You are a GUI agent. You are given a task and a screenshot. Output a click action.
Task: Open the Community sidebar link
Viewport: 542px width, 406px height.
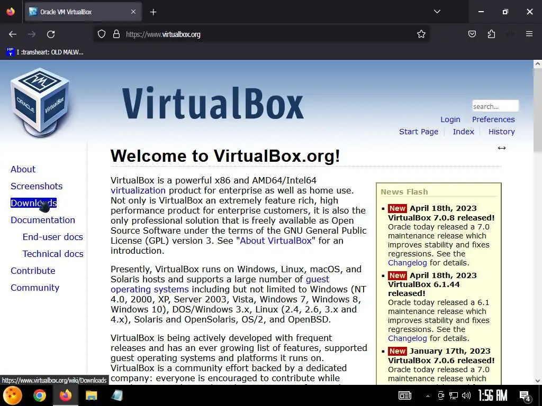tap(35, 288)
